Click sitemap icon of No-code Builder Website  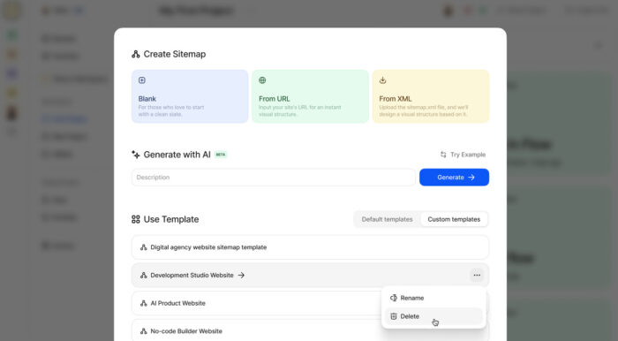tap(143, 331)
